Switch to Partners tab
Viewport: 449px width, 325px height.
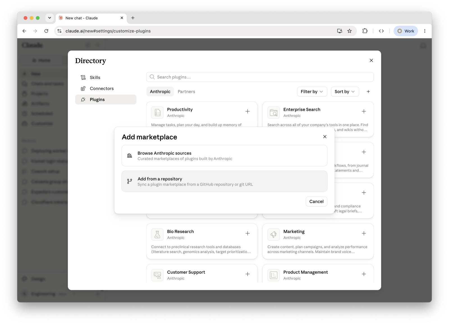click(186, 91)
